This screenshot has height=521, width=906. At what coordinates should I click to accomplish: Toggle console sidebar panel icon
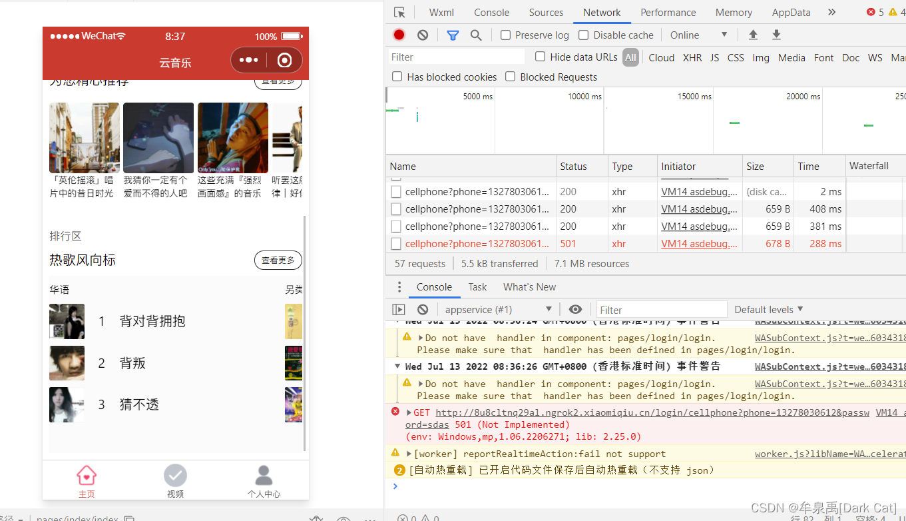point(399,309)
